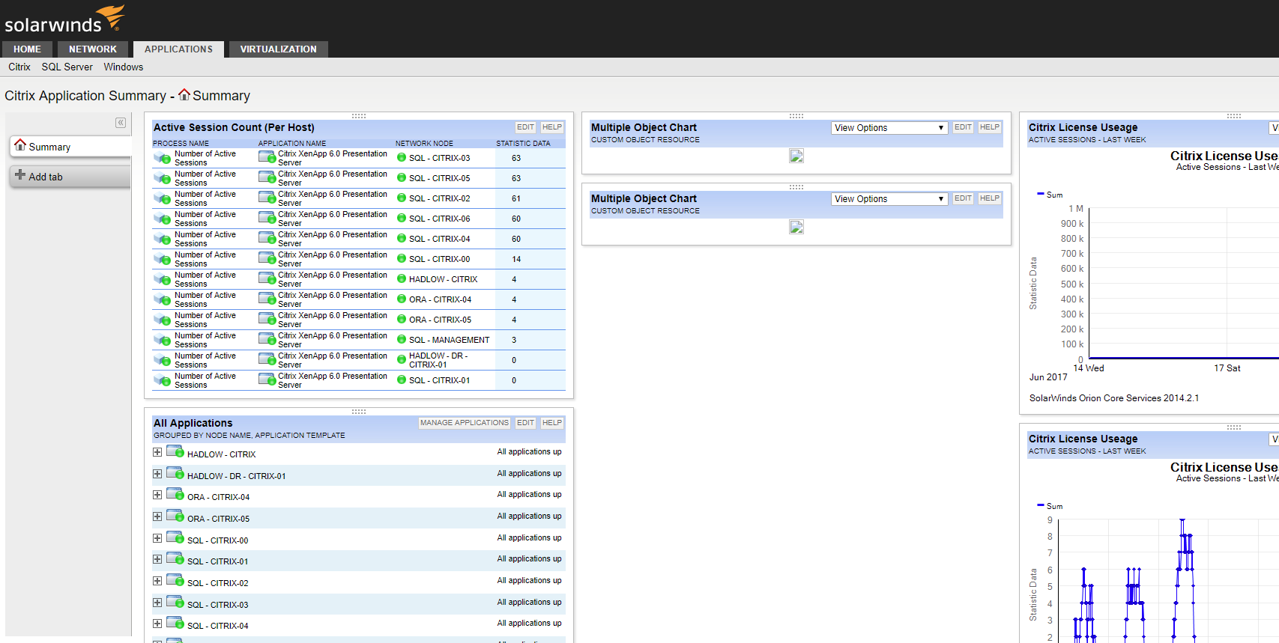1279x643 pixels.
Task: Open the SQL - CITRIX-03 node link in Active Session Count
Action: click(440, 158)
